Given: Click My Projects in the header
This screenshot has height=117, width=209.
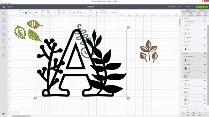Looking at the screenshot, I should coord(172,7).
